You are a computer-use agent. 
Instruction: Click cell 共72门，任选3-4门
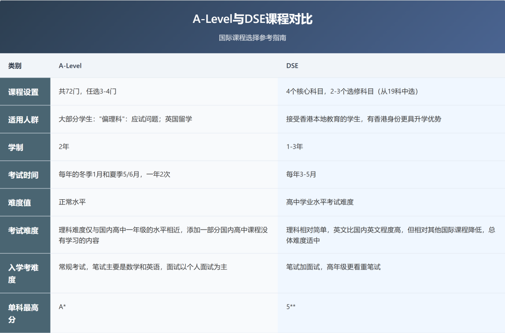point(164,92)
